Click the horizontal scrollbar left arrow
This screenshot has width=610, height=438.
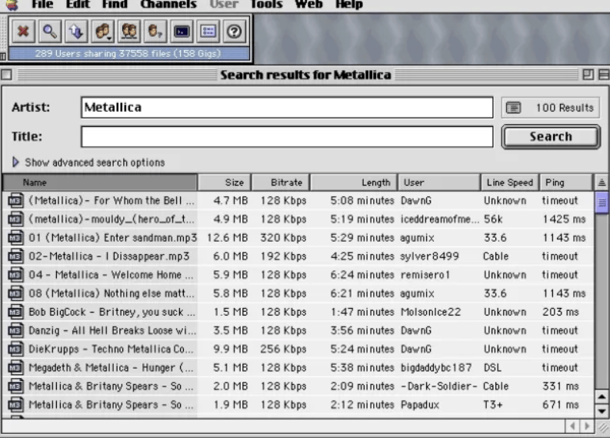click(572, 426)
